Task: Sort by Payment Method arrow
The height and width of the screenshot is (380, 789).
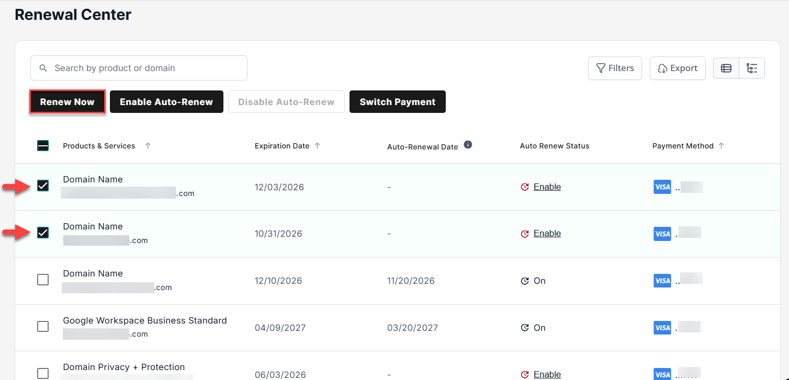Action: tap(722, 146)
